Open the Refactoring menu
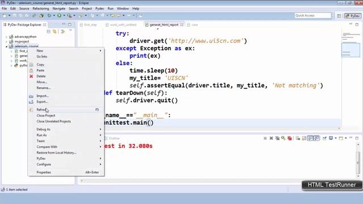The height and width of the screenshot is (204, 363). point(41,8)
